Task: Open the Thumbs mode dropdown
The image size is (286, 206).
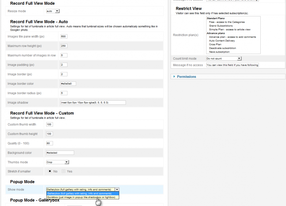Action: click(x=57, y=162)
